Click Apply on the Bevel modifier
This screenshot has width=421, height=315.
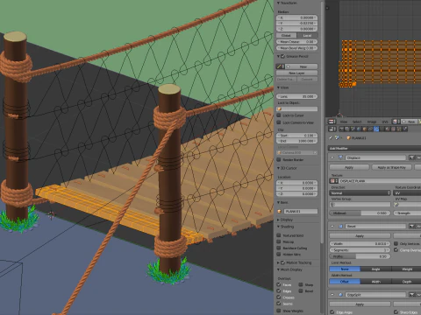click(360, 235)
